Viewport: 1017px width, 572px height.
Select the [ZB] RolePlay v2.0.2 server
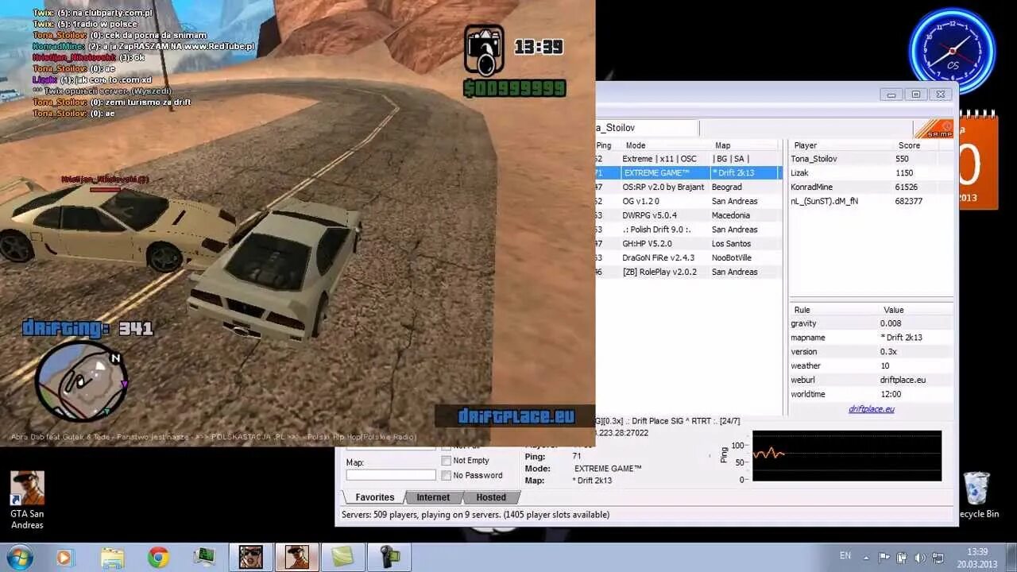click(x=688, y=272)
